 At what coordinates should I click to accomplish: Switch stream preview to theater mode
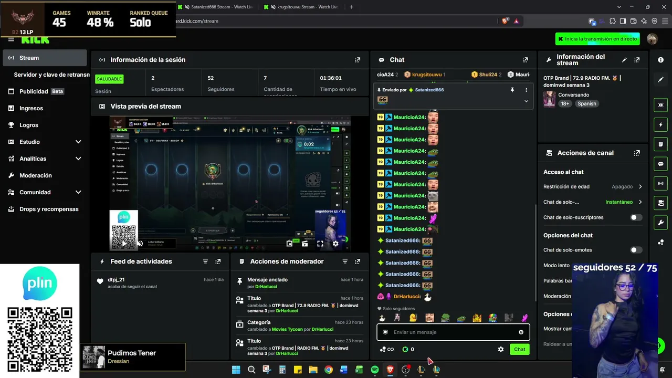[x=304, y=244]
